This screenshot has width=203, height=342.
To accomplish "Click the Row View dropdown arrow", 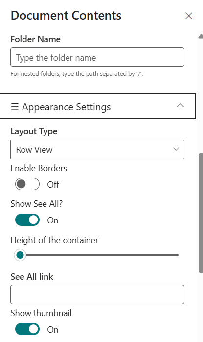I will click(x=176, y=149).
